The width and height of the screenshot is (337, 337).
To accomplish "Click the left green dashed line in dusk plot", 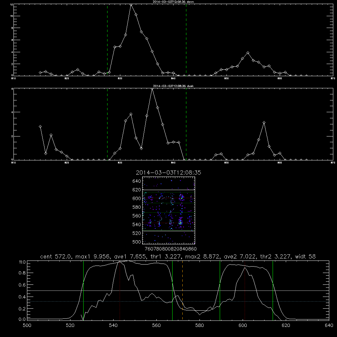I will pos(107,124).
